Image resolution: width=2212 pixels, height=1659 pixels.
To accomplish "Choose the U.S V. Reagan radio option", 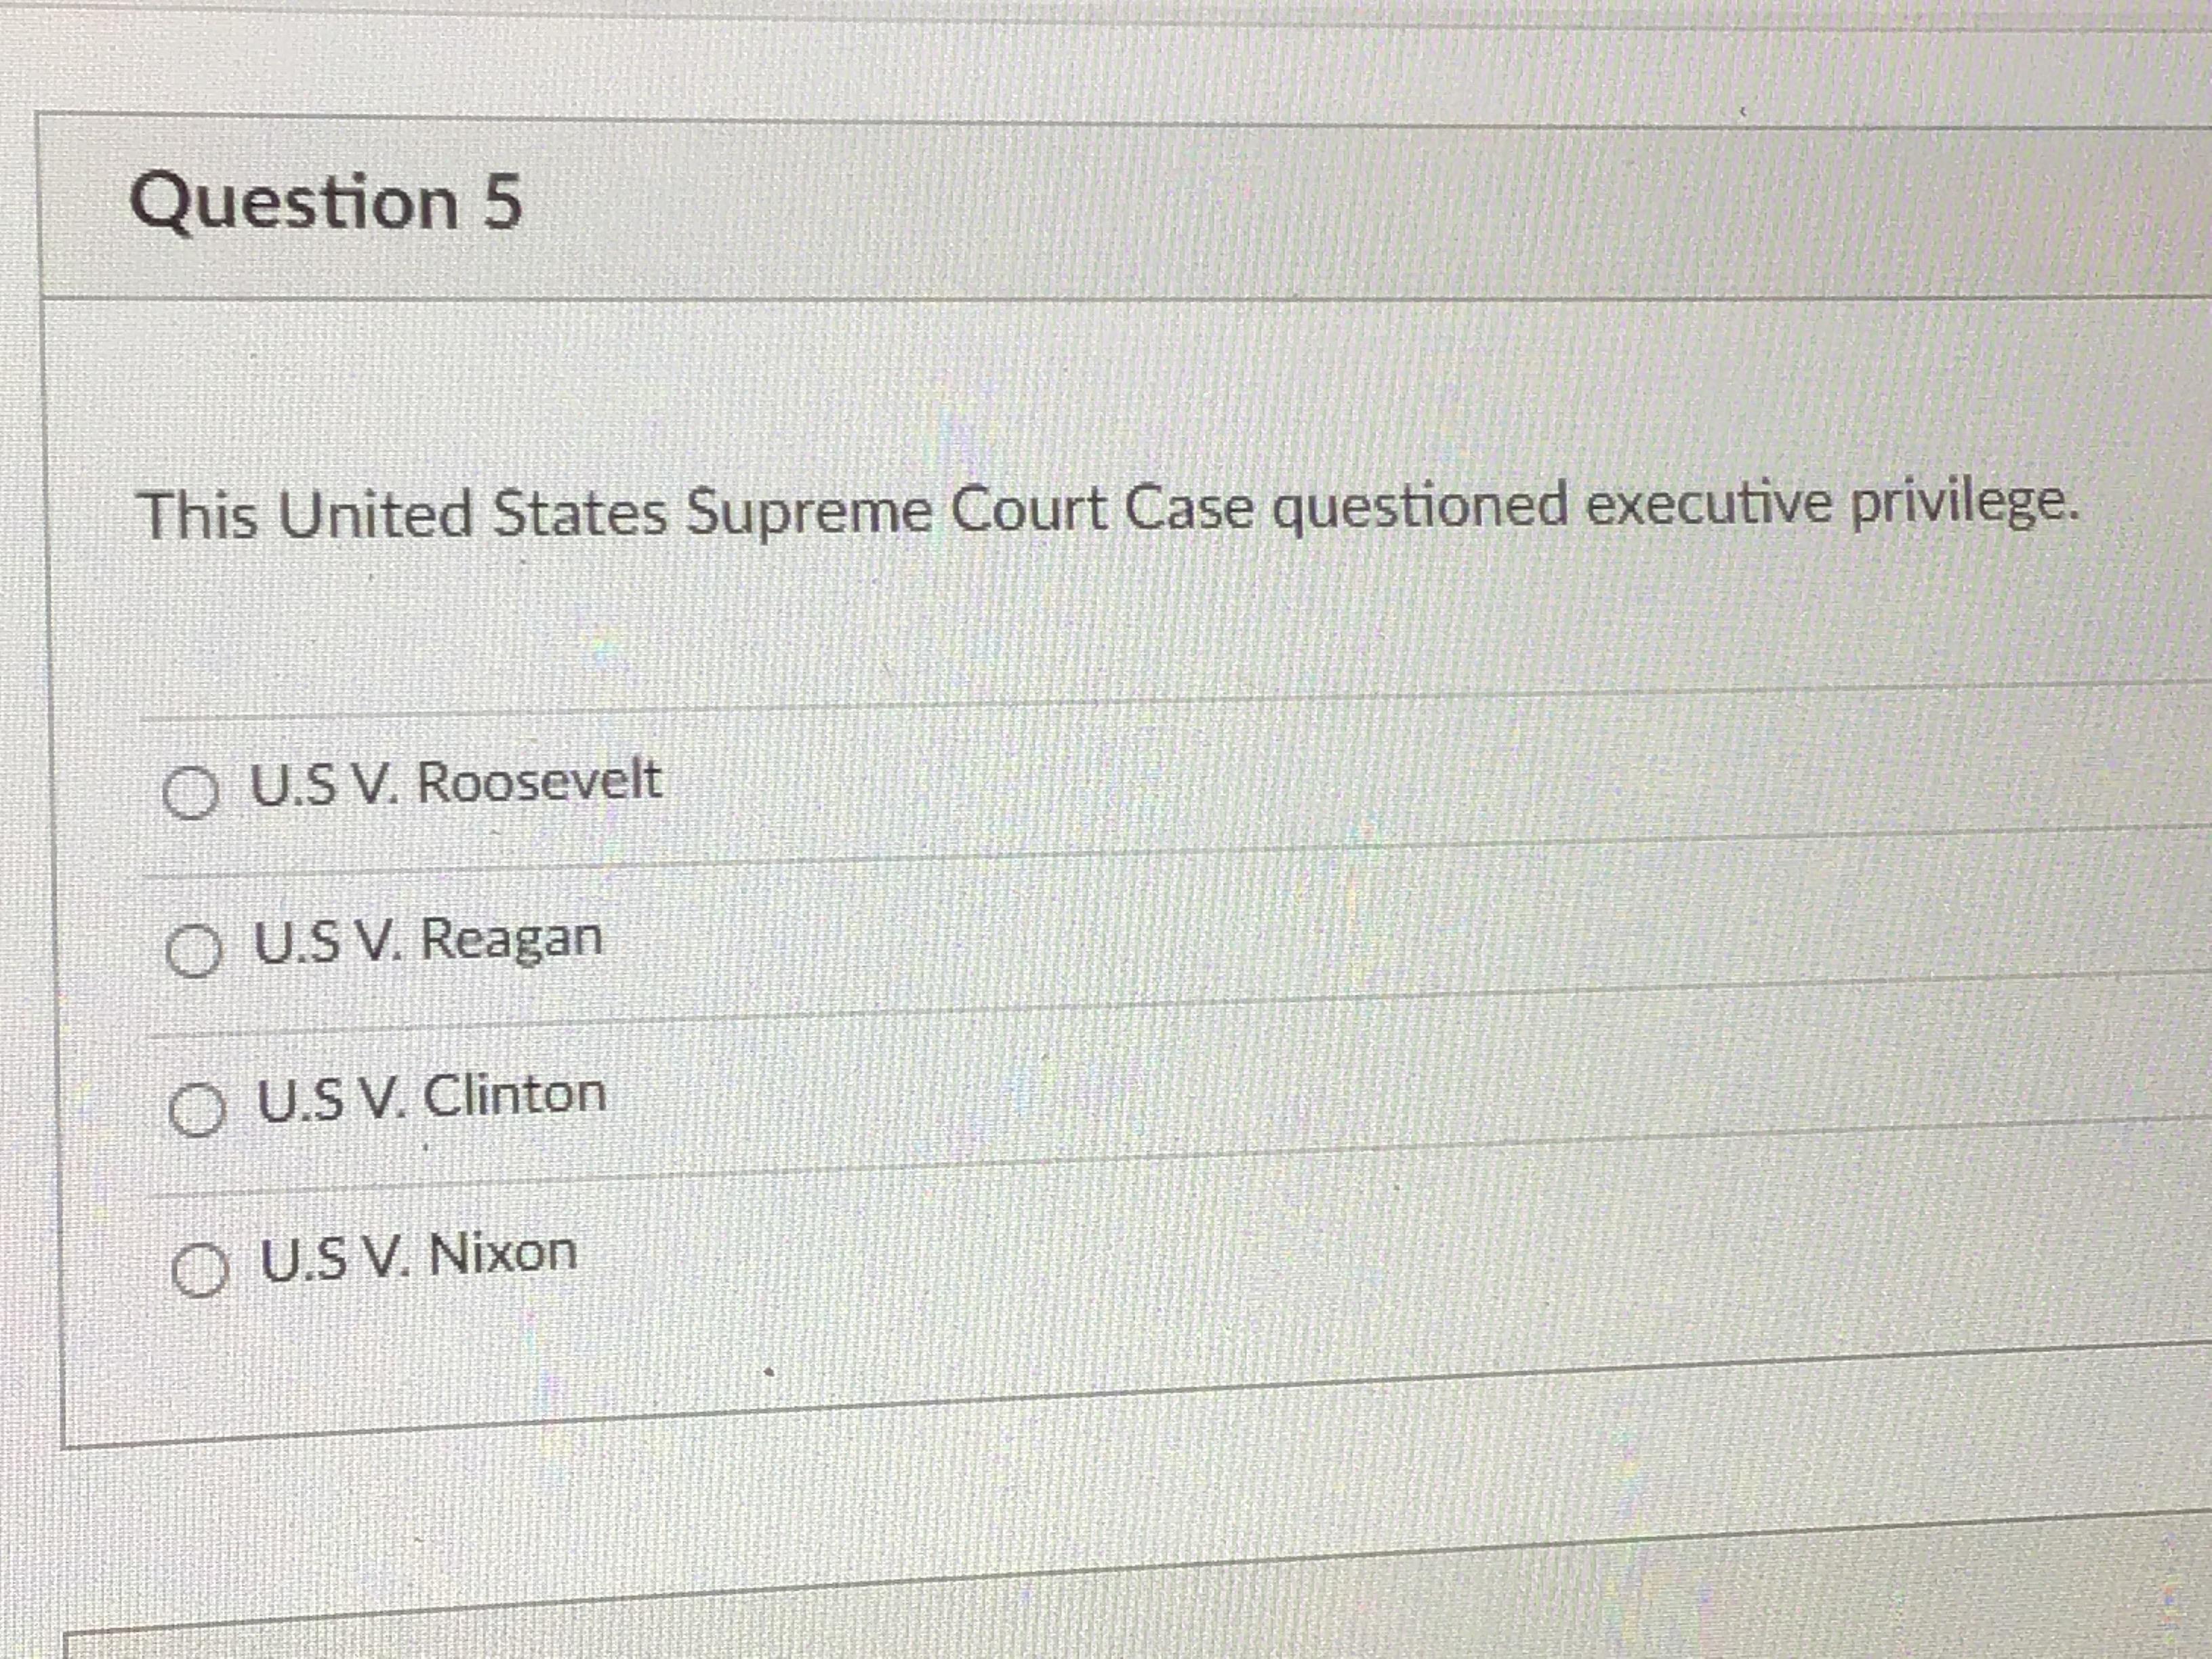I will 193,952.
